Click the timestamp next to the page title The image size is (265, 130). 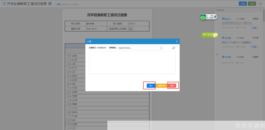(70, 4)
